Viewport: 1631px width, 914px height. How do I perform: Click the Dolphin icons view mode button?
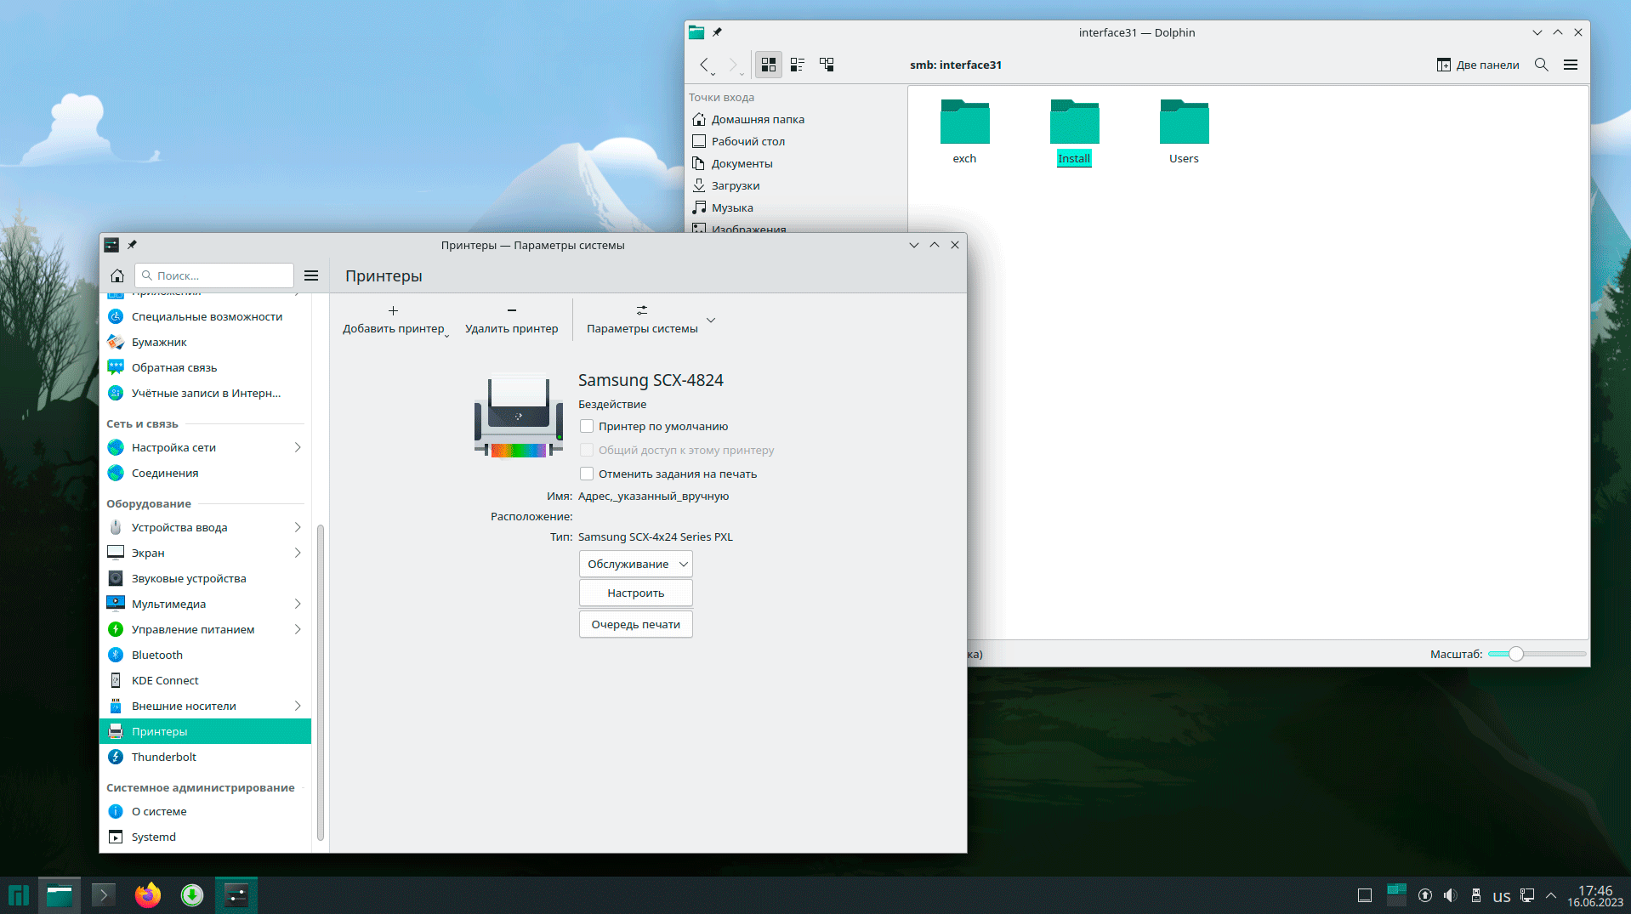[768, 65]
